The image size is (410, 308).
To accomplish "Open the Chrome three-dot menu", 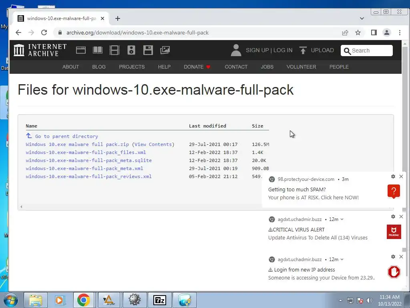I will coord(400,32).
